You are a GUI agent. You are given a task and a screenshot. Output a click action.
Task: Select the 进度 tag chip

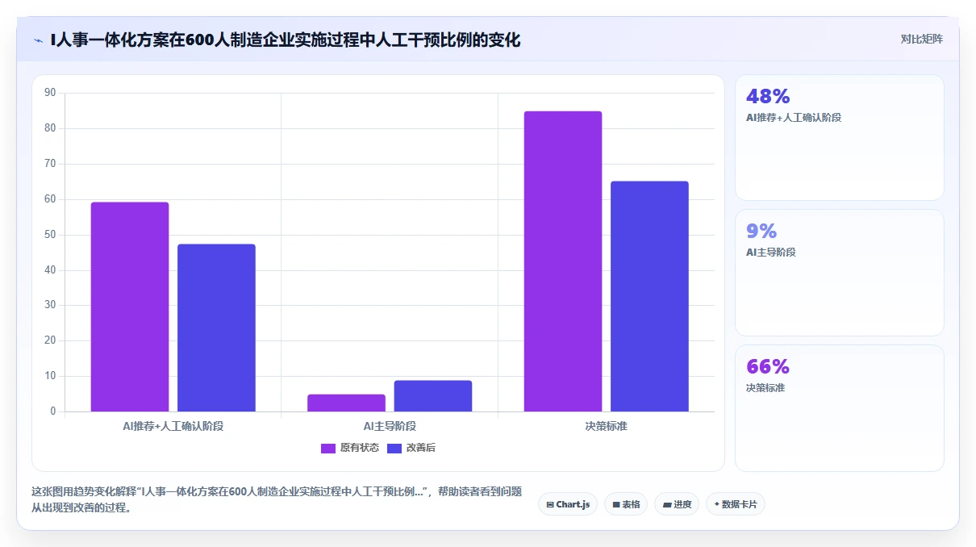coord(677,504)
